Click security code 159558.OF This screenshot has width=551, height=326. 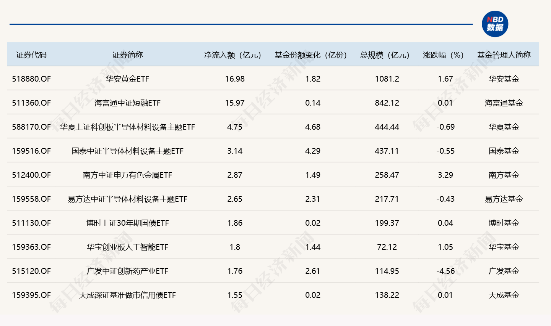pos(31,199)
